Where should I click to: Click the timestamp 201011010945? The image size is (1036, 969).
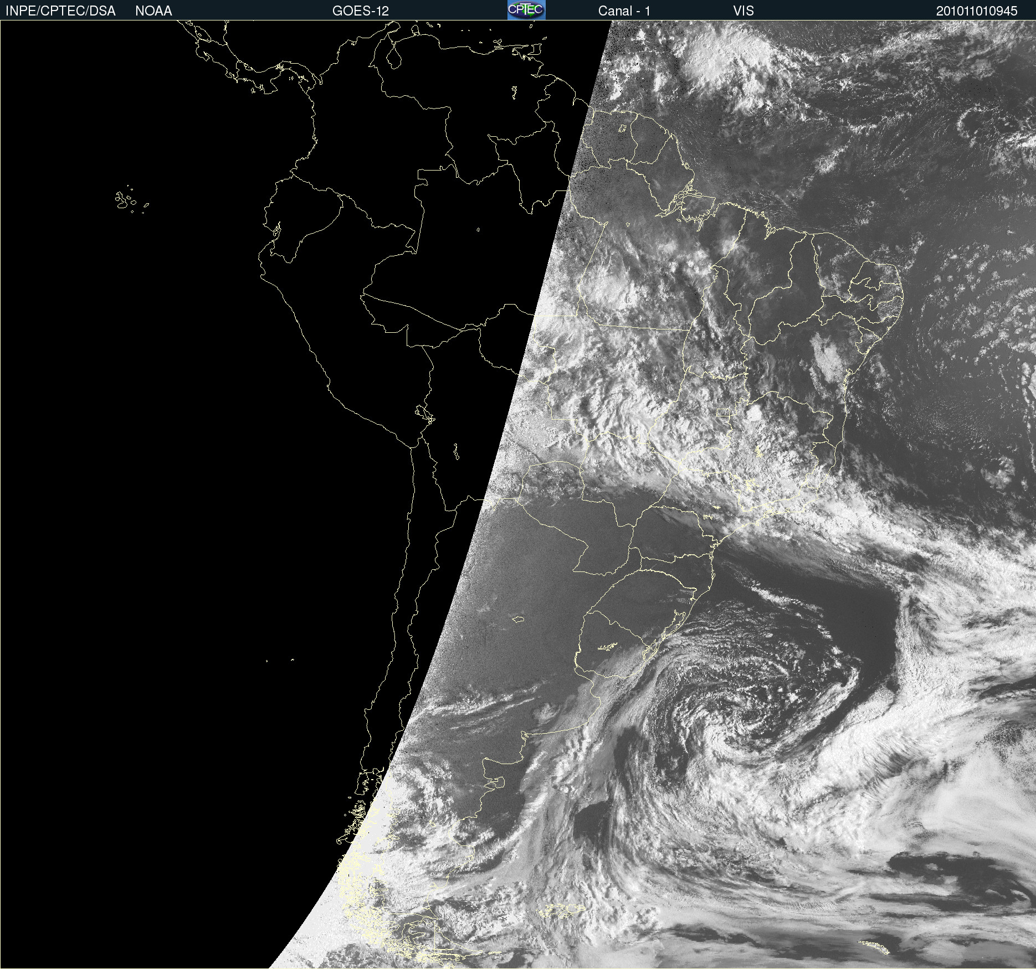pyautogui.click(x=977, y=11)
